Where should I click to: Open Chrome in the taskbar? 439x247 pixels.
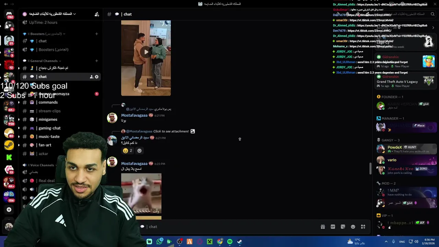click(220, 242)
